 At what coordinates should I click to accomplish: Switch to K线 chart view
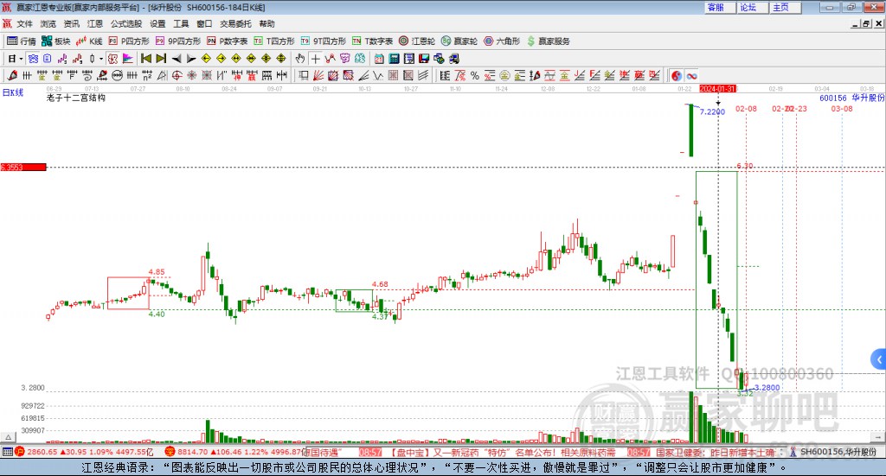89,41
